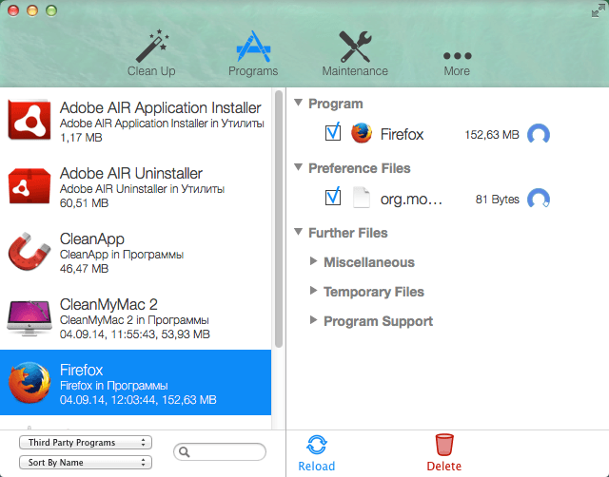The width and height of the screenshot is (609, 477).
Task: Collapse the Further Files section
Action: click(298, 232)
